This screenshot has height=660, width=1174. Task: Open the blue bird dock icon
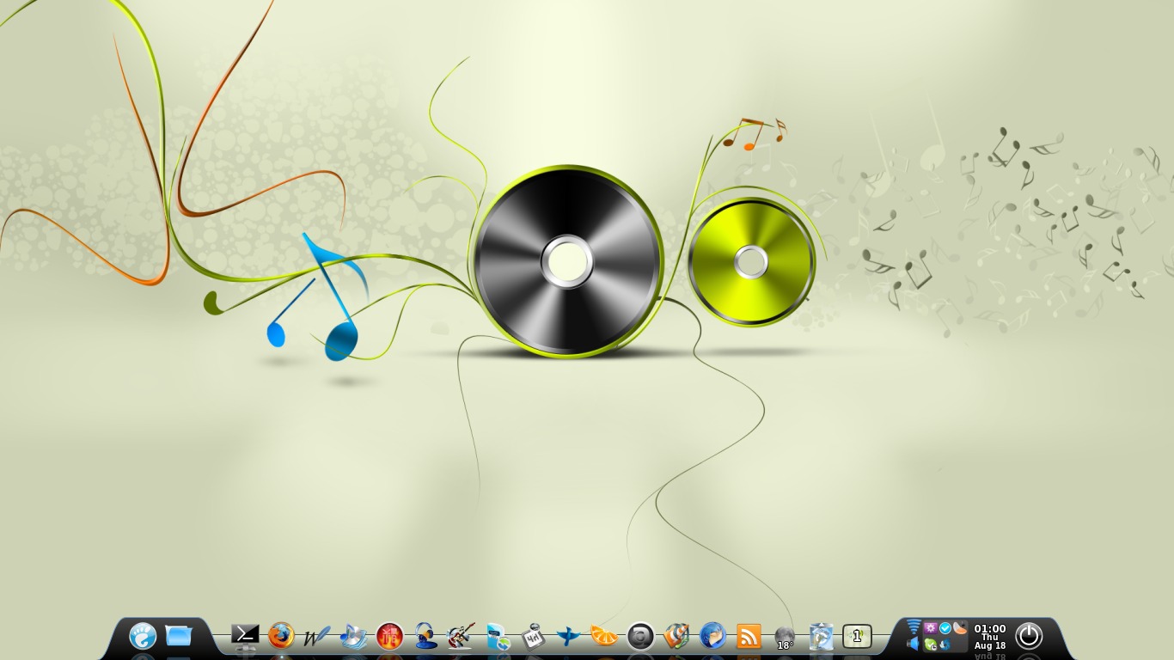click(x=568, y=637)
